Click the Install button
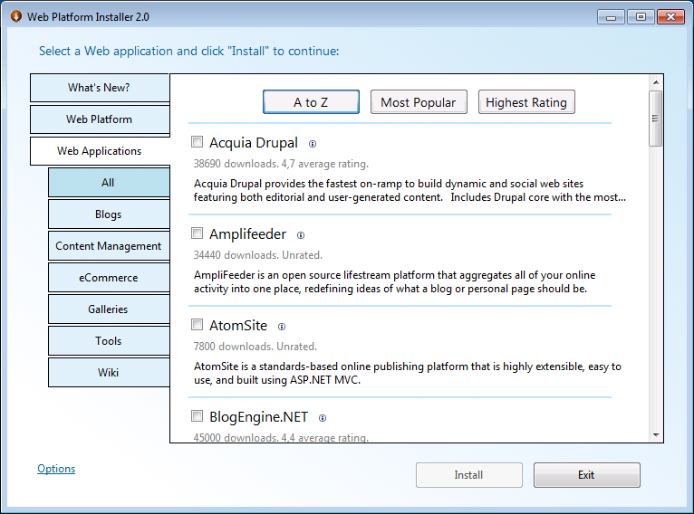Image resolution: width=694 pixels, height=514 pixels. click(469, 475)
